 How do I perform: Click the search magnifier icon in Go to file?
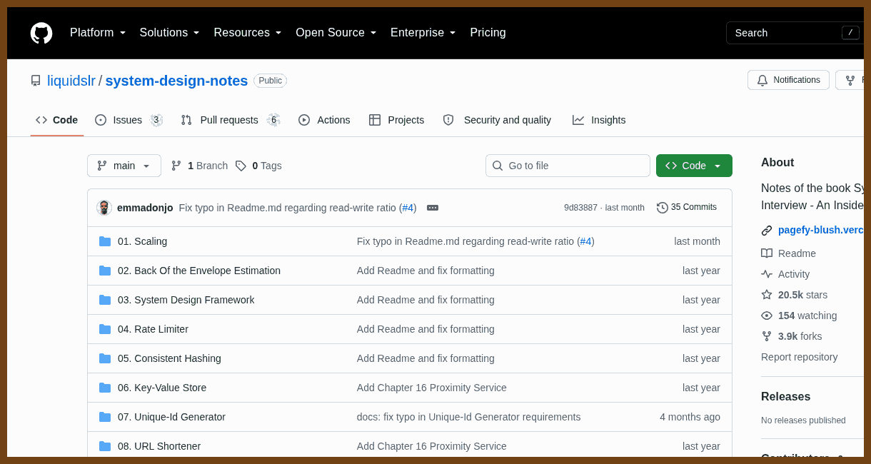[498, 166]
